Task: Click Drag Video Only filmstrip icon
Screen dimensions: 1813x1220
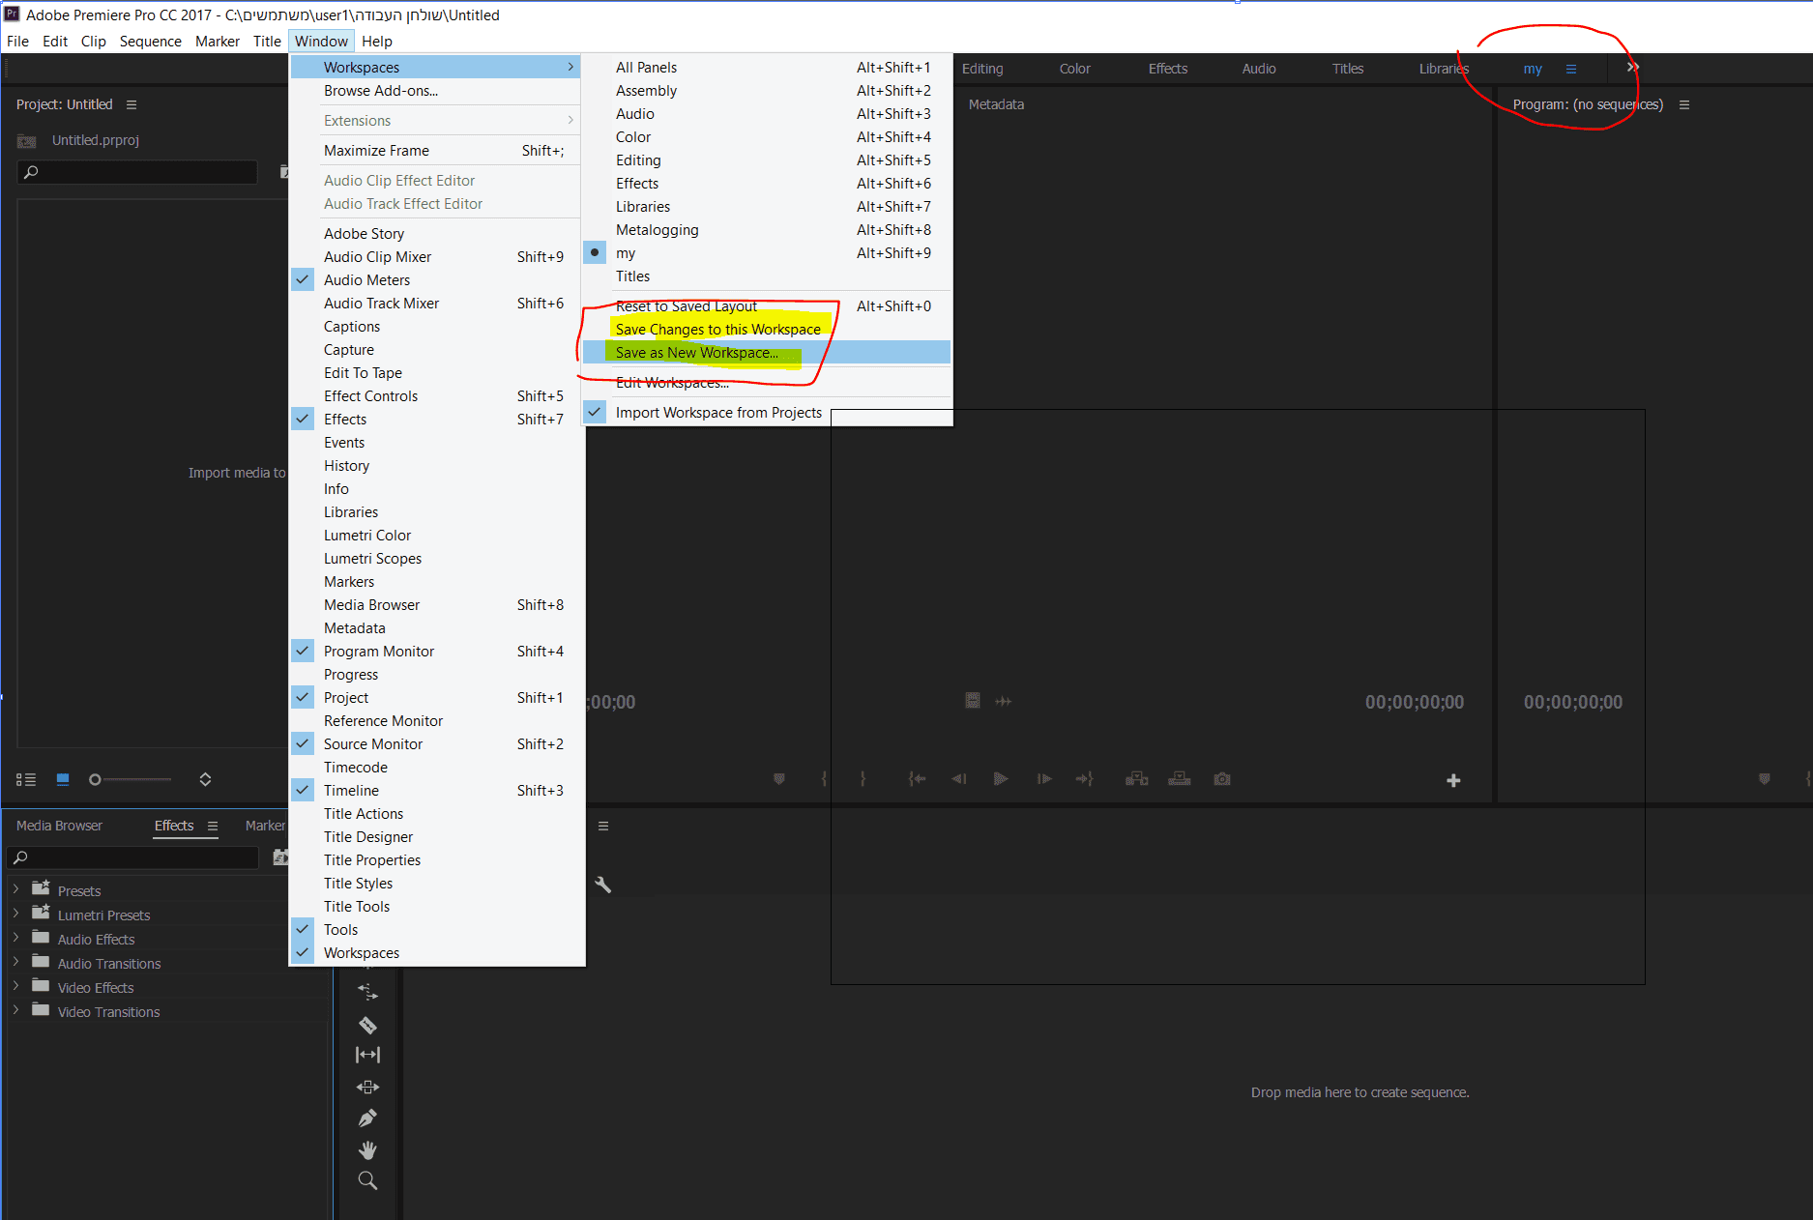Action: coord(973,701)
